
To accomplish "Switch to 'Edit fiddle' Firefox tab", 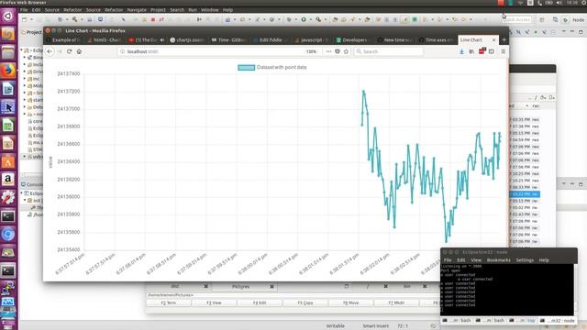I will [271, 40].
